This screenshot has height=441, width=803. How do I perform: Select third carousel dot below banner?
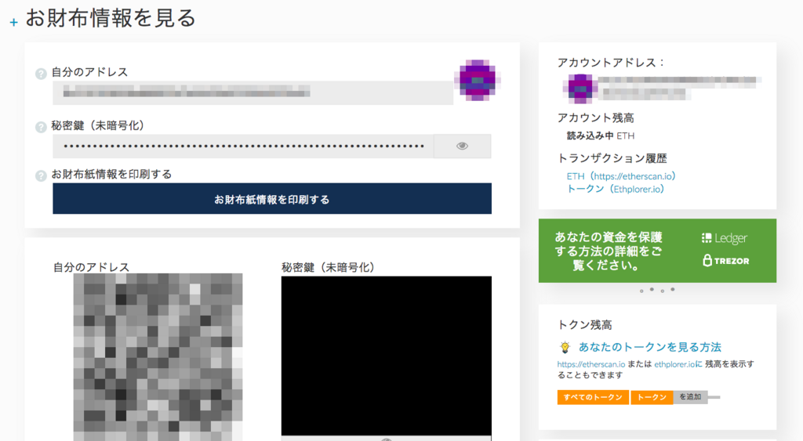coord(662,291)
